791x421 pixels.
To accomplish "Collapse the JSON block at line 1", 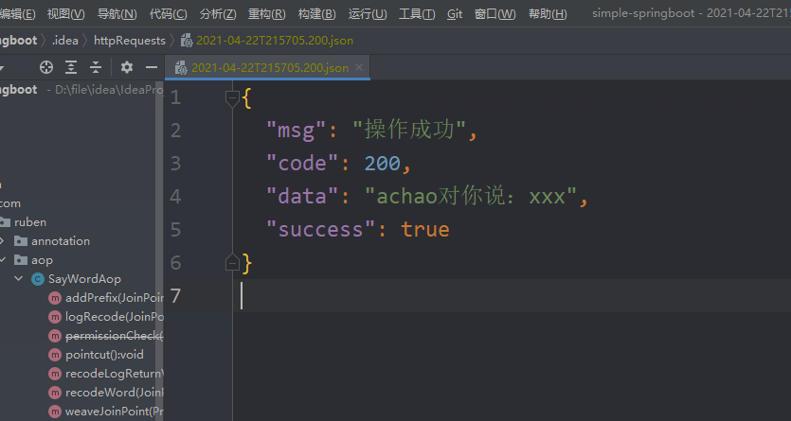I will point(232,96).
